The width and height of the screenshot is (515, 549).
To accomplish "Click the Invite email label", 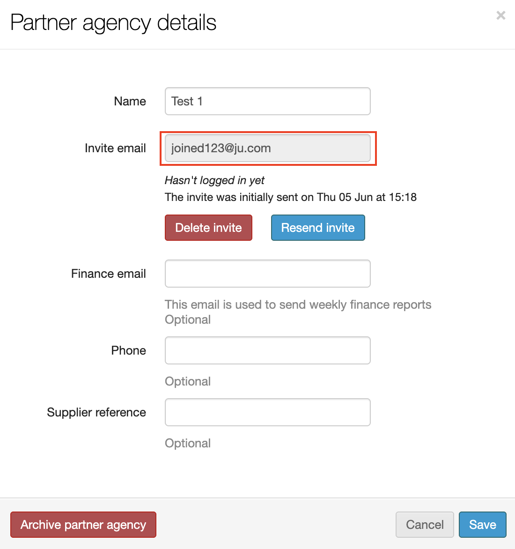I will [x=115, y=148].
